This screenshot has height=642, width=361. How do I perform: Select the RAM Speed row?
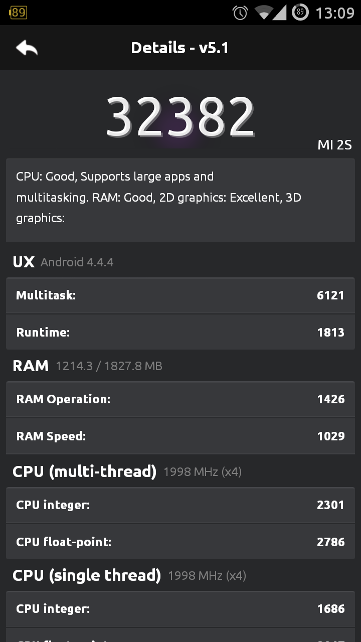click(180, 436)
